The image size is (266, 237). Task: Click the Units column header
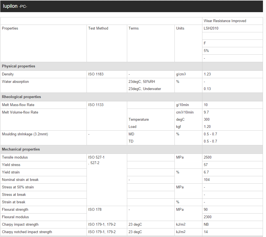click(180, 28)
